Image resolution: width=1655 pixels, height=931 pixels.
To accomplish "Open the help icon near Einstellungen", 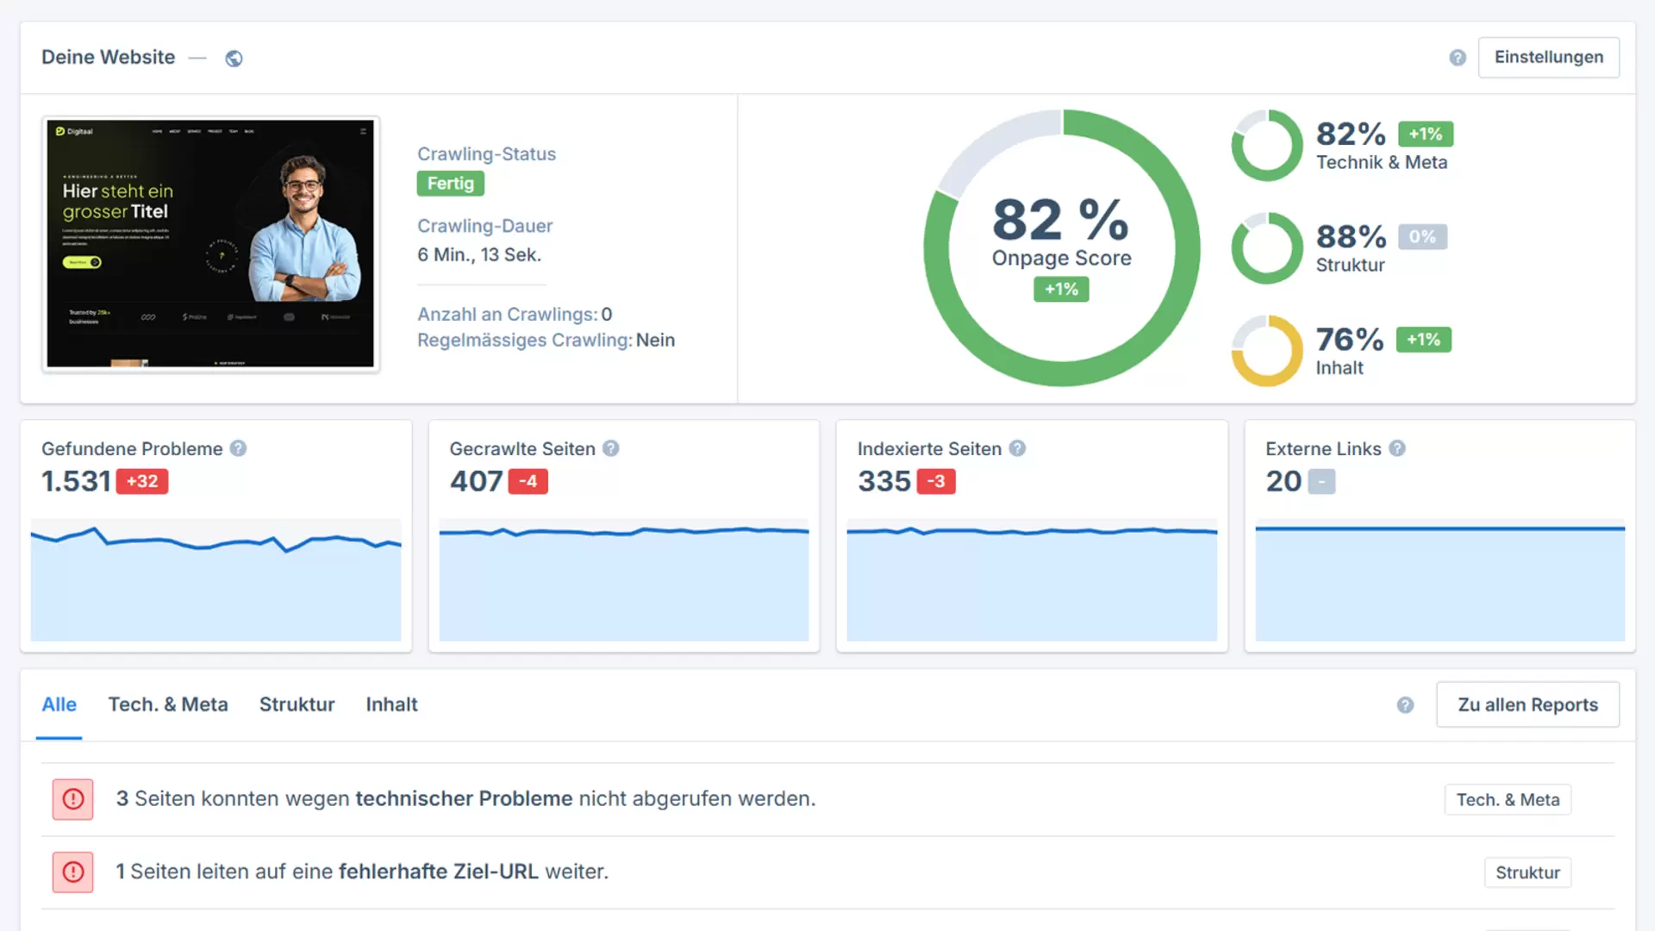I will [x=1458, y=57].
